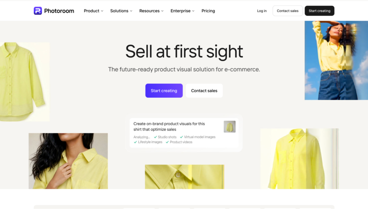Expand the Product dropdown chevron
The height and width of the screenshot is (209, 368).
tap(102, 11)
